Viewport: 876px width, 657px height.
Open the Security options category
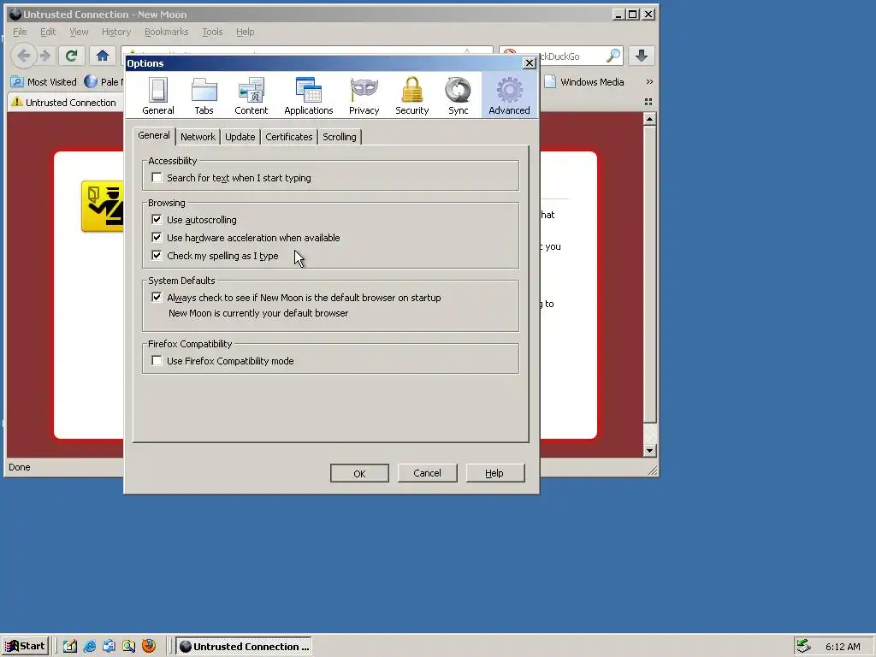pyautogui.click(x=412, y=96)
